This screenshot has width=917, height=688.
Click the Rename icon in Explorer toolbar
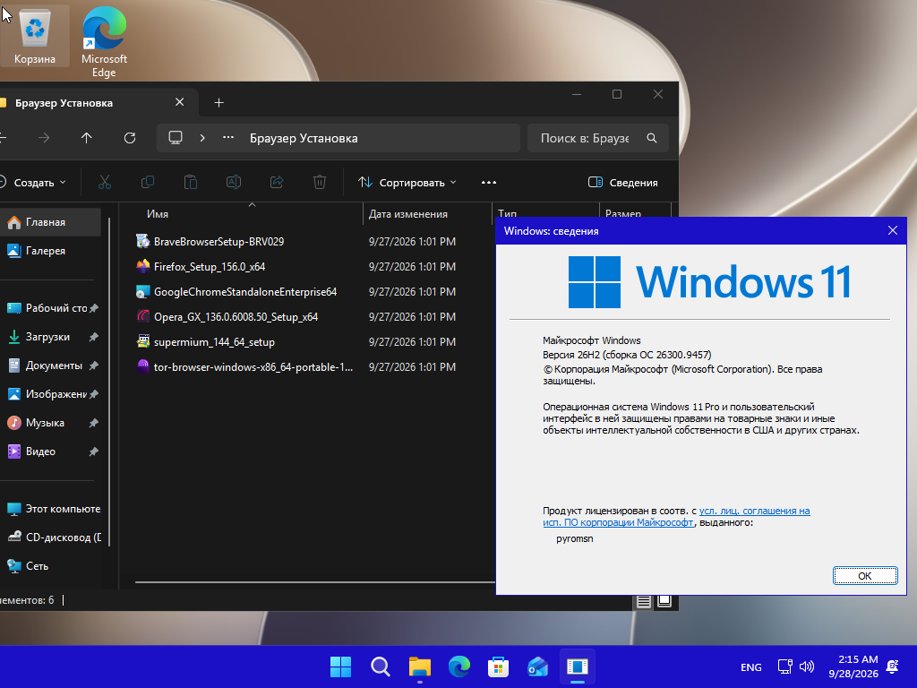click(234, 183)
